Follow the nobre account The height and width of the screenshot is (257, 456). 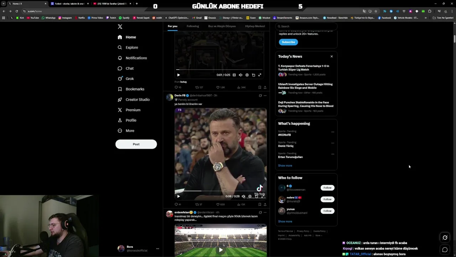[327, 199]
